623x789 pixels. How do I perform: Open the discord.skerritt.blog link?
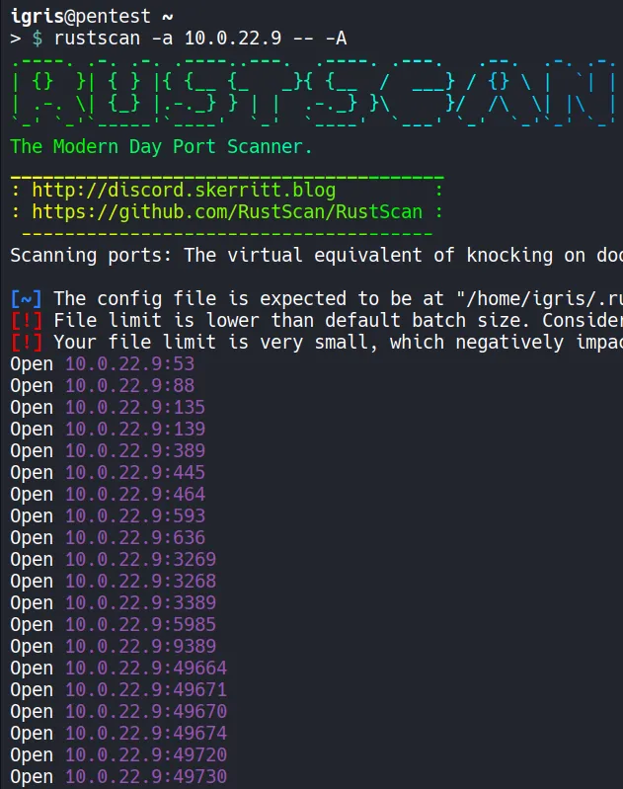click(x=184, y=190)
